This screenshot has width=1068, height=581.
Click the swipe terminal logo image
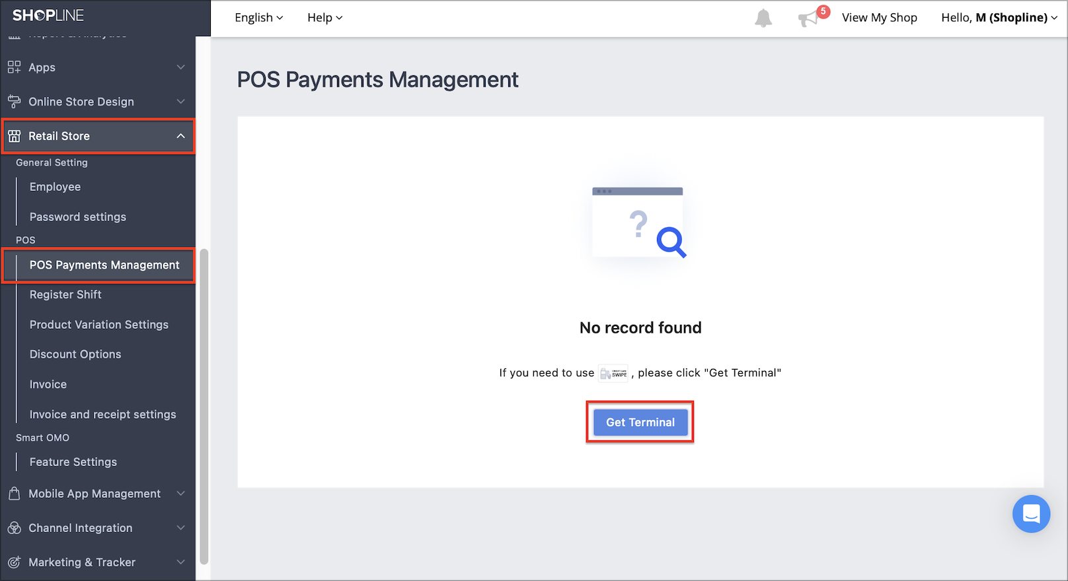[613, 373]
